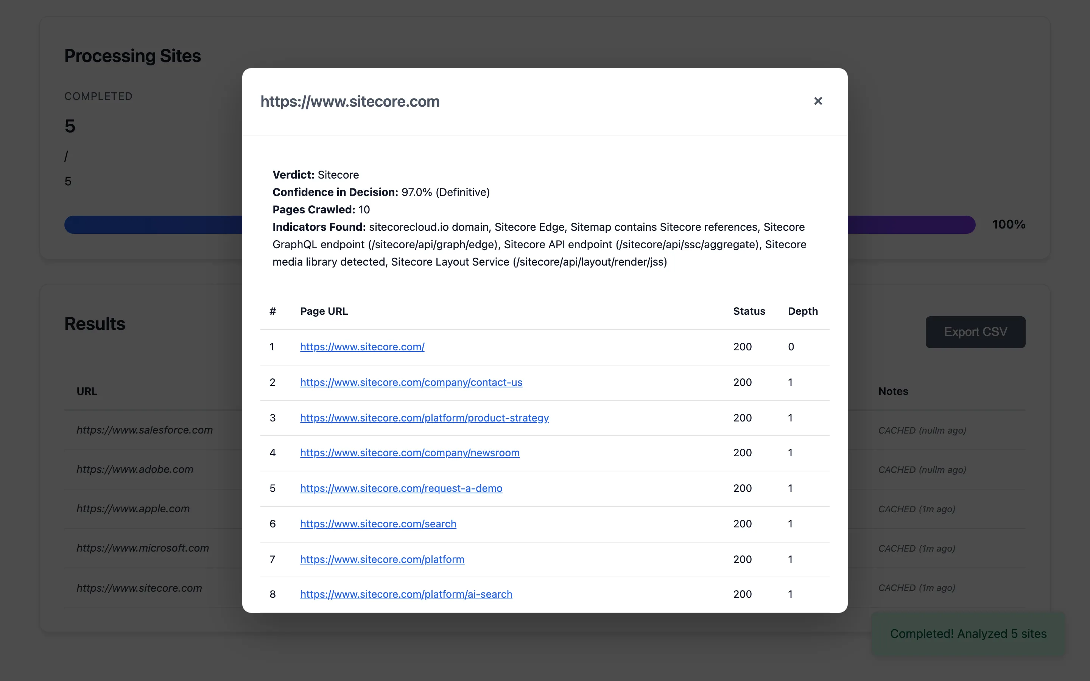Click the microsoft.com CACHED (1m ago) note

tap(917, 549)
